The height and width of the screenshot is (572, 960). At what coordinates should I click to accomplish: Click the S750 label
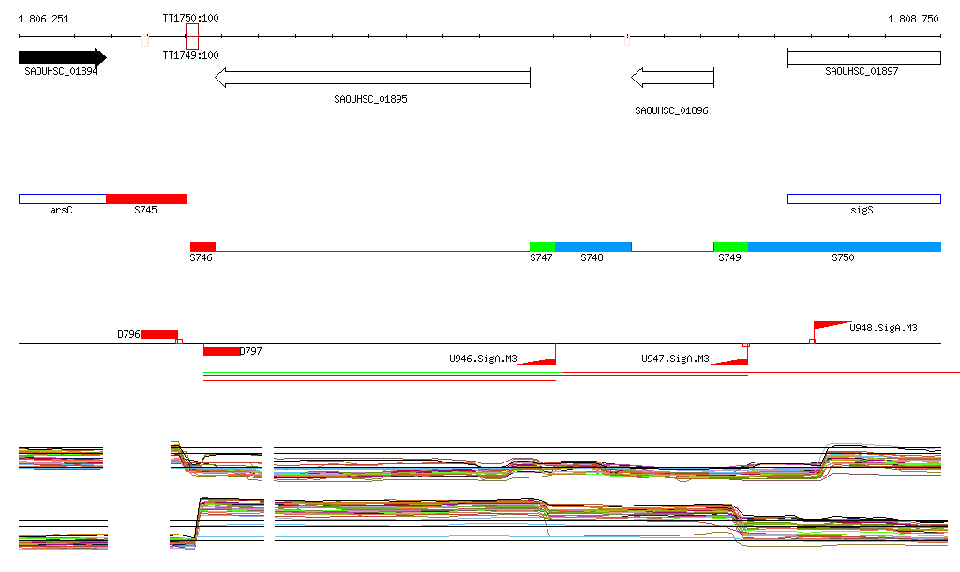pos(843,257)
